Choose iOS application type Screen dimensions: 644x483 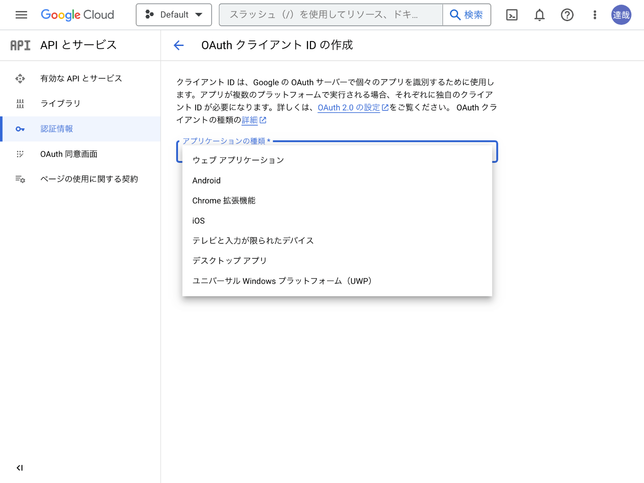pyautogui.click(x=337, y=221)
